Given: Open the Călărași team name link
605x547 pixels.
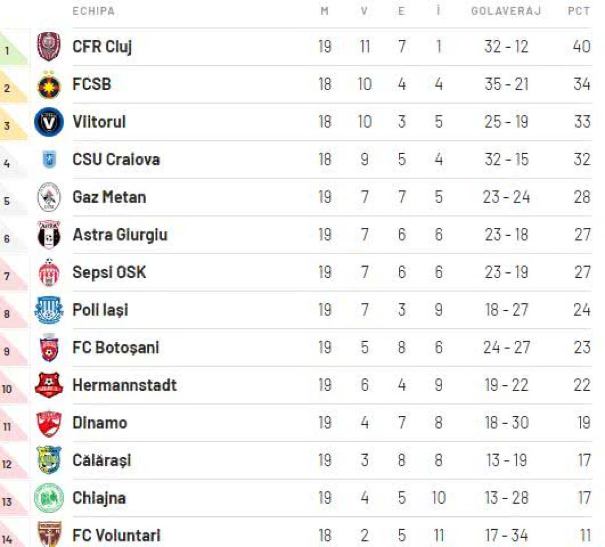Looking at the screenshot, I should (x=102, y=460).
